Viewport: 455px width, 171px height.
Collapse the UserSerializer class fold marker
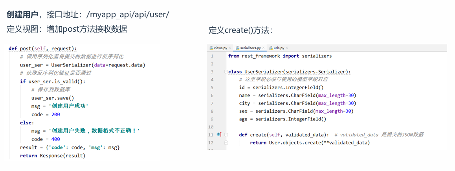[226, 72]
